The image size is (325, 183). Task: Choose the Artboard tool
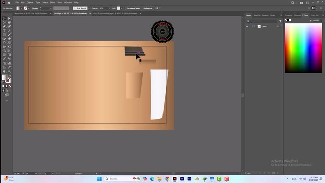tap(4, 67)
